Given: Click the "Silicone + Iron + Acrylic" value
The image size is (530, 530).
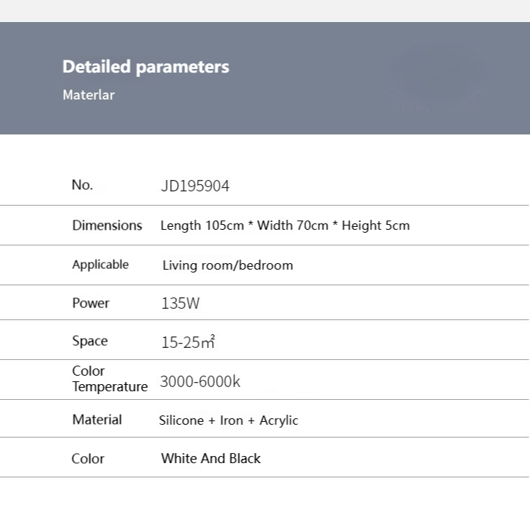Looking at the screenshot, I should pyautogui.click(x=228, y=420).
